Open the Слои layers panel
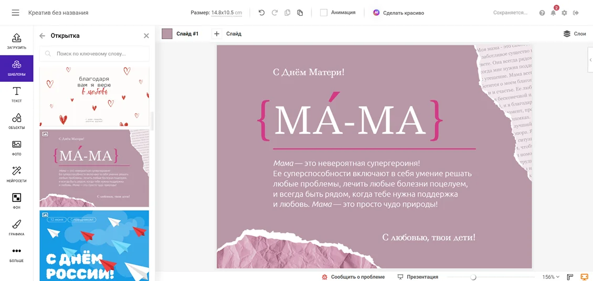Screen dimensions: 593x281 pos(574,34)
